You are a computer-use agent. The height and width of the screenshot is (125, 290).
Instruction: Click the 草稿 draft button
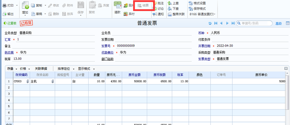pyautogui.click(x=37, y=14)
